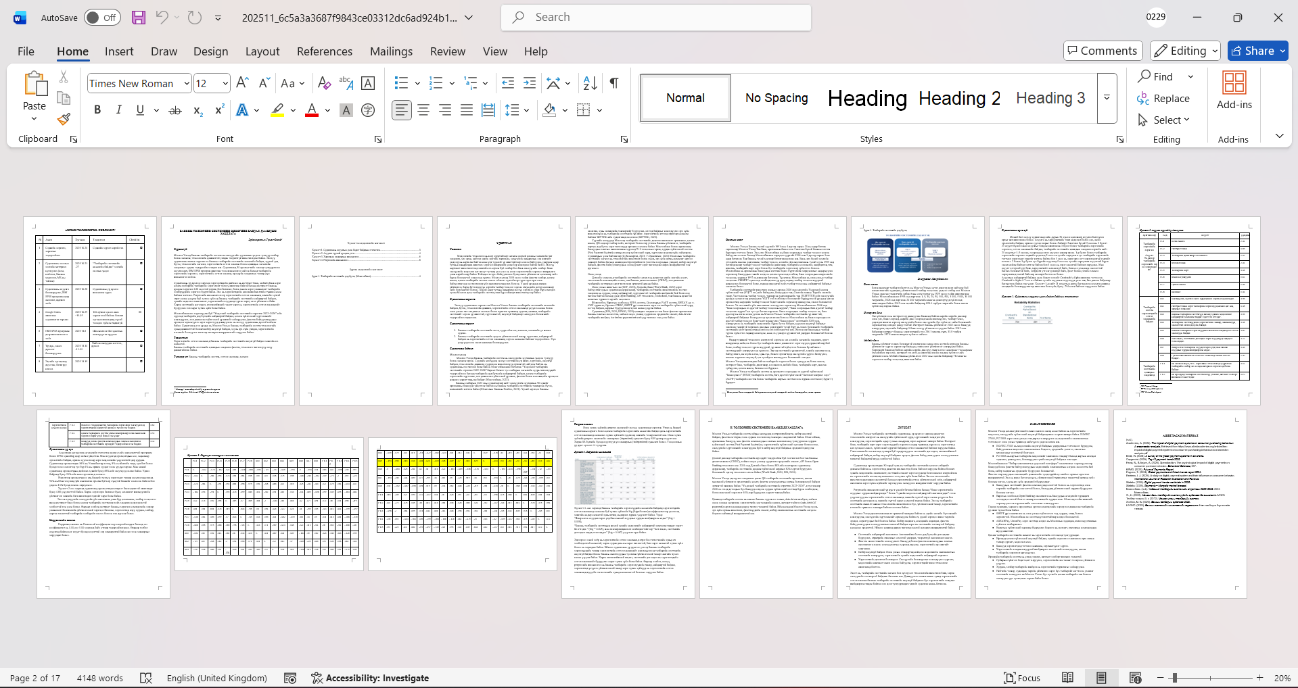Image resolution: width=1298 pixels, height=688 pixels.
Task: Click the Format Painter icon
Action: (x=64, y=120)
